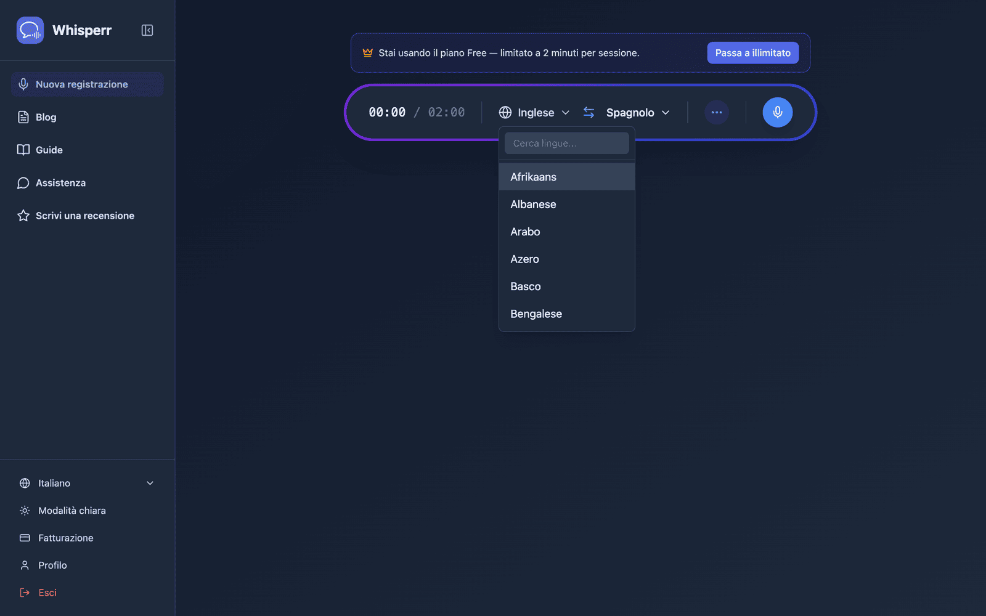Click the document icon beside Blog
This screenshot has height=616, width=986.
coord(23,117)
